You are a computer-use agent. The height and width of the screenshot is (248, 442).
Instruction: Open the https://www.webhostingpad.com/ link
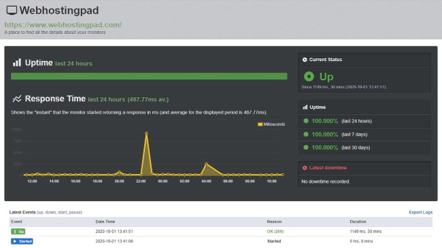point(63,24)
